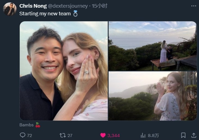The image size is (199, 140).
Task: Click the 72 replies count
Action: [29, 136]
